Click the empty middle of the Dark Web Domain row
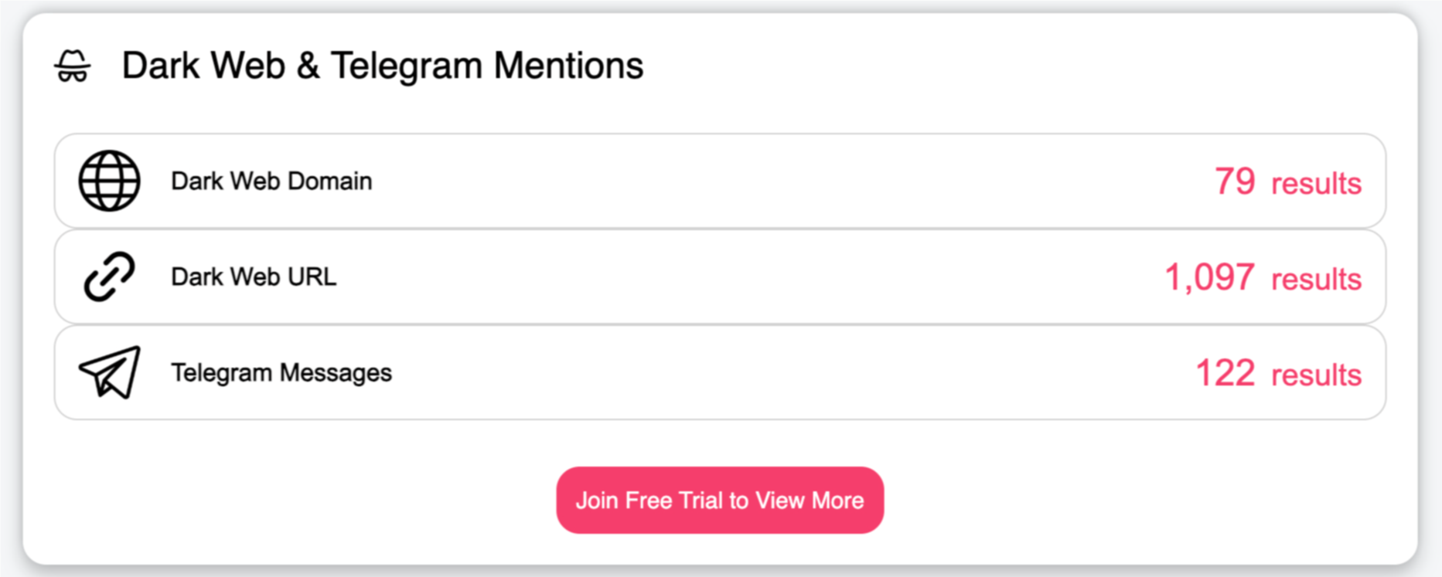The image size is (1442, 577). (x=773, y=181)
